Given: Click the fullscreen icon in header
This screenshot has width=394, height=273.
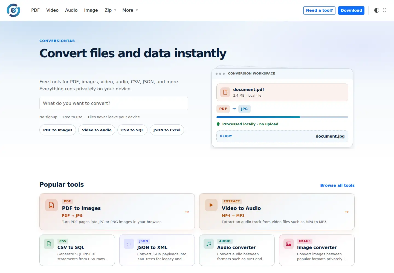Looking at the screenshot, I should pyautogui.click(x=384, y=10).
